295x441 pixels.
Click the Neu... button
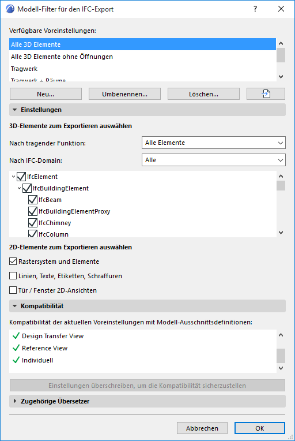click(46, 94)
